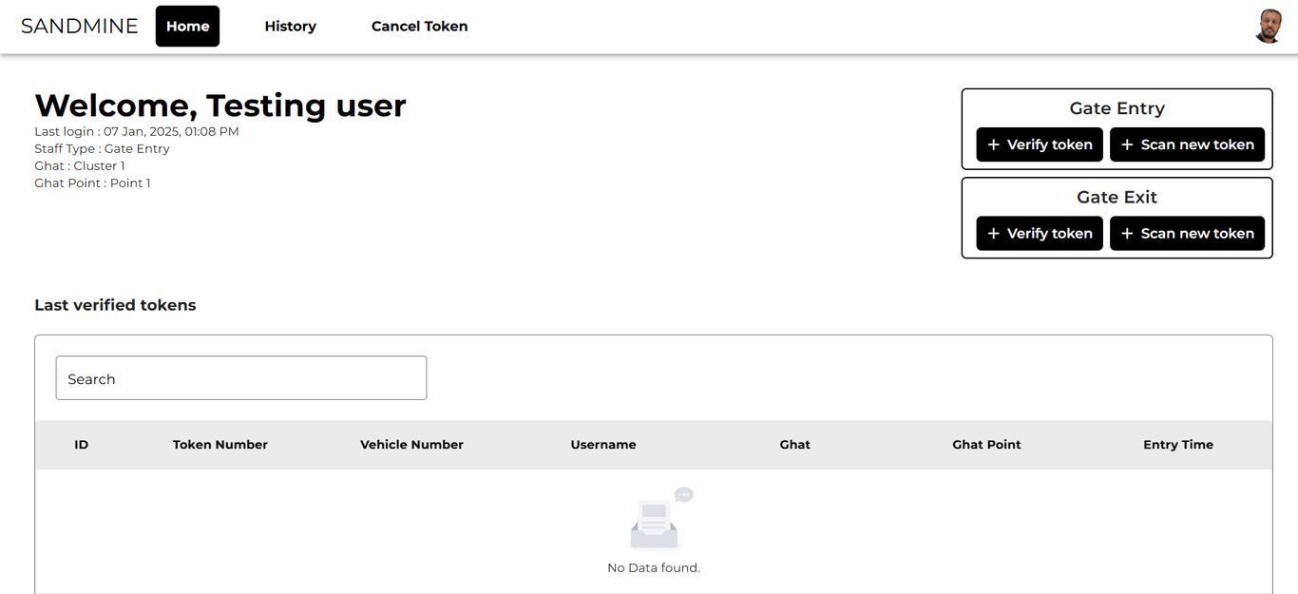Click 'Staff Type : Gate Entry' text
Viewport: 1298px width, 594px height.
[x=102, y=149]
